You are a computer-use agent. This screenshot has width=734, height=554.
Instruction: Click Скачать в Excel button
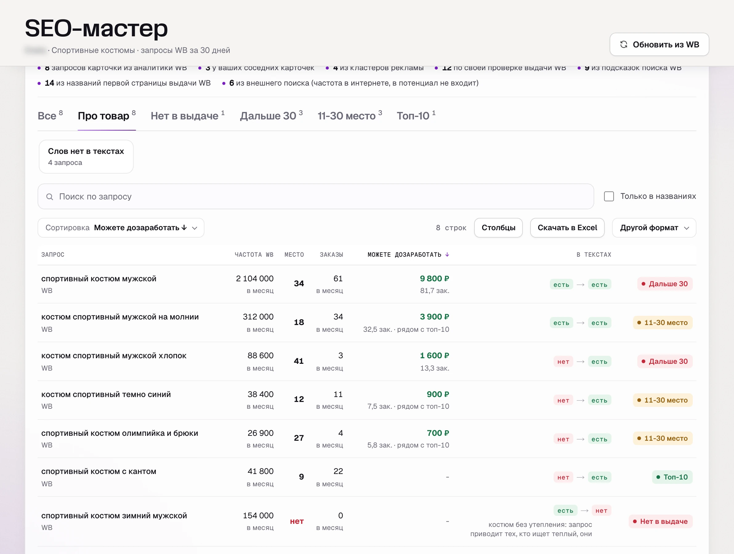tap(567, 227)
